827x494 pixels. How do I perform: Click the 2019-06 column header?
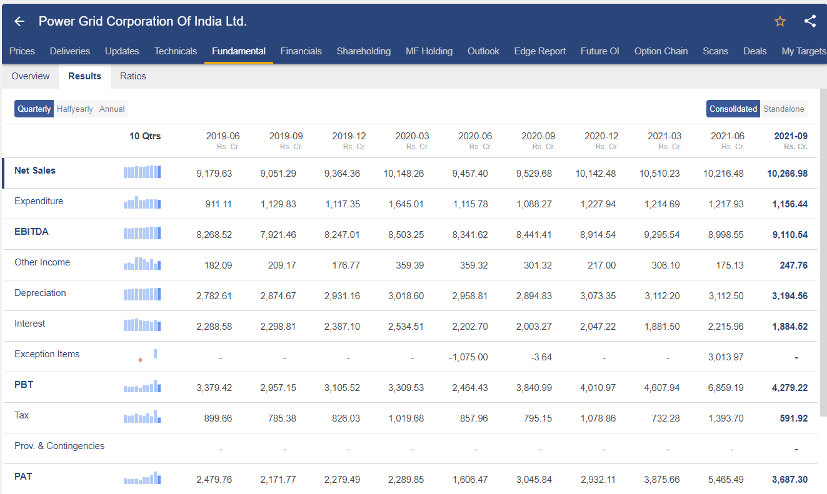point(223,141)
